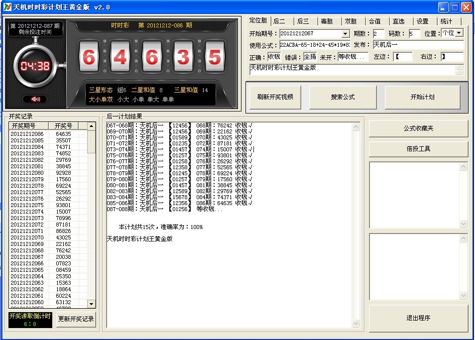Open the 公式收藏夹 button
Image resolution: width=475 pixels, height=340 pixels.
418,128
